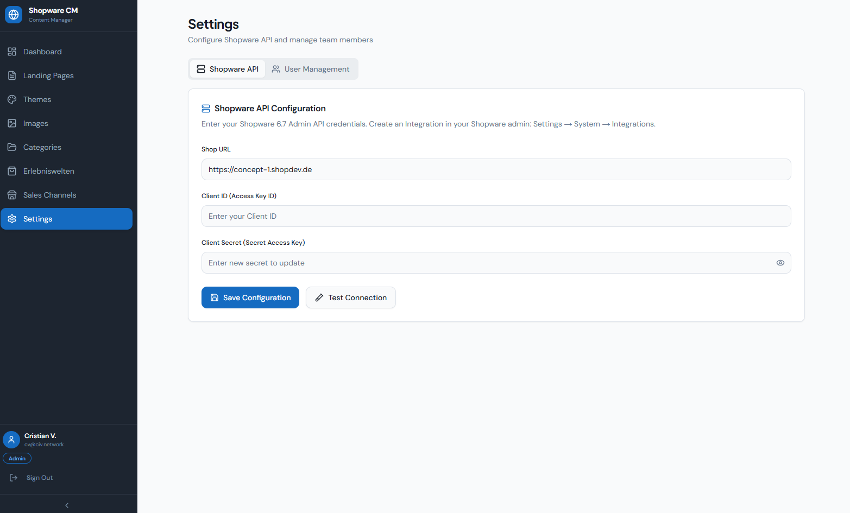Click the Content Manager subtitle text

tap(51, 20)
